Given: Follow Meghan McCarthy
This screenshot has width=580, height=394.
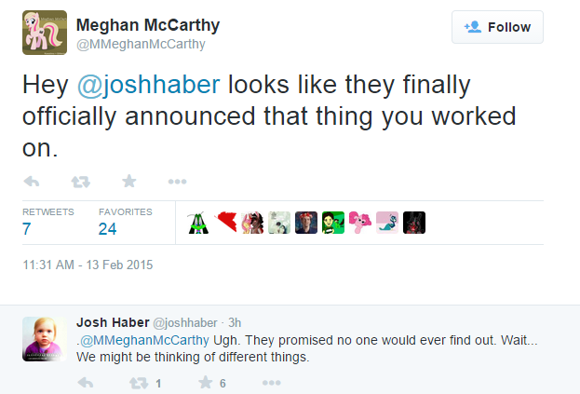Looking at the screenshot, I should pos(497,27).
